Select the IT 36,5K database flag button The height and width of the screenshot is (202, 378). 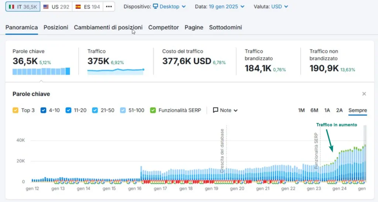click(x=23, y=7)
